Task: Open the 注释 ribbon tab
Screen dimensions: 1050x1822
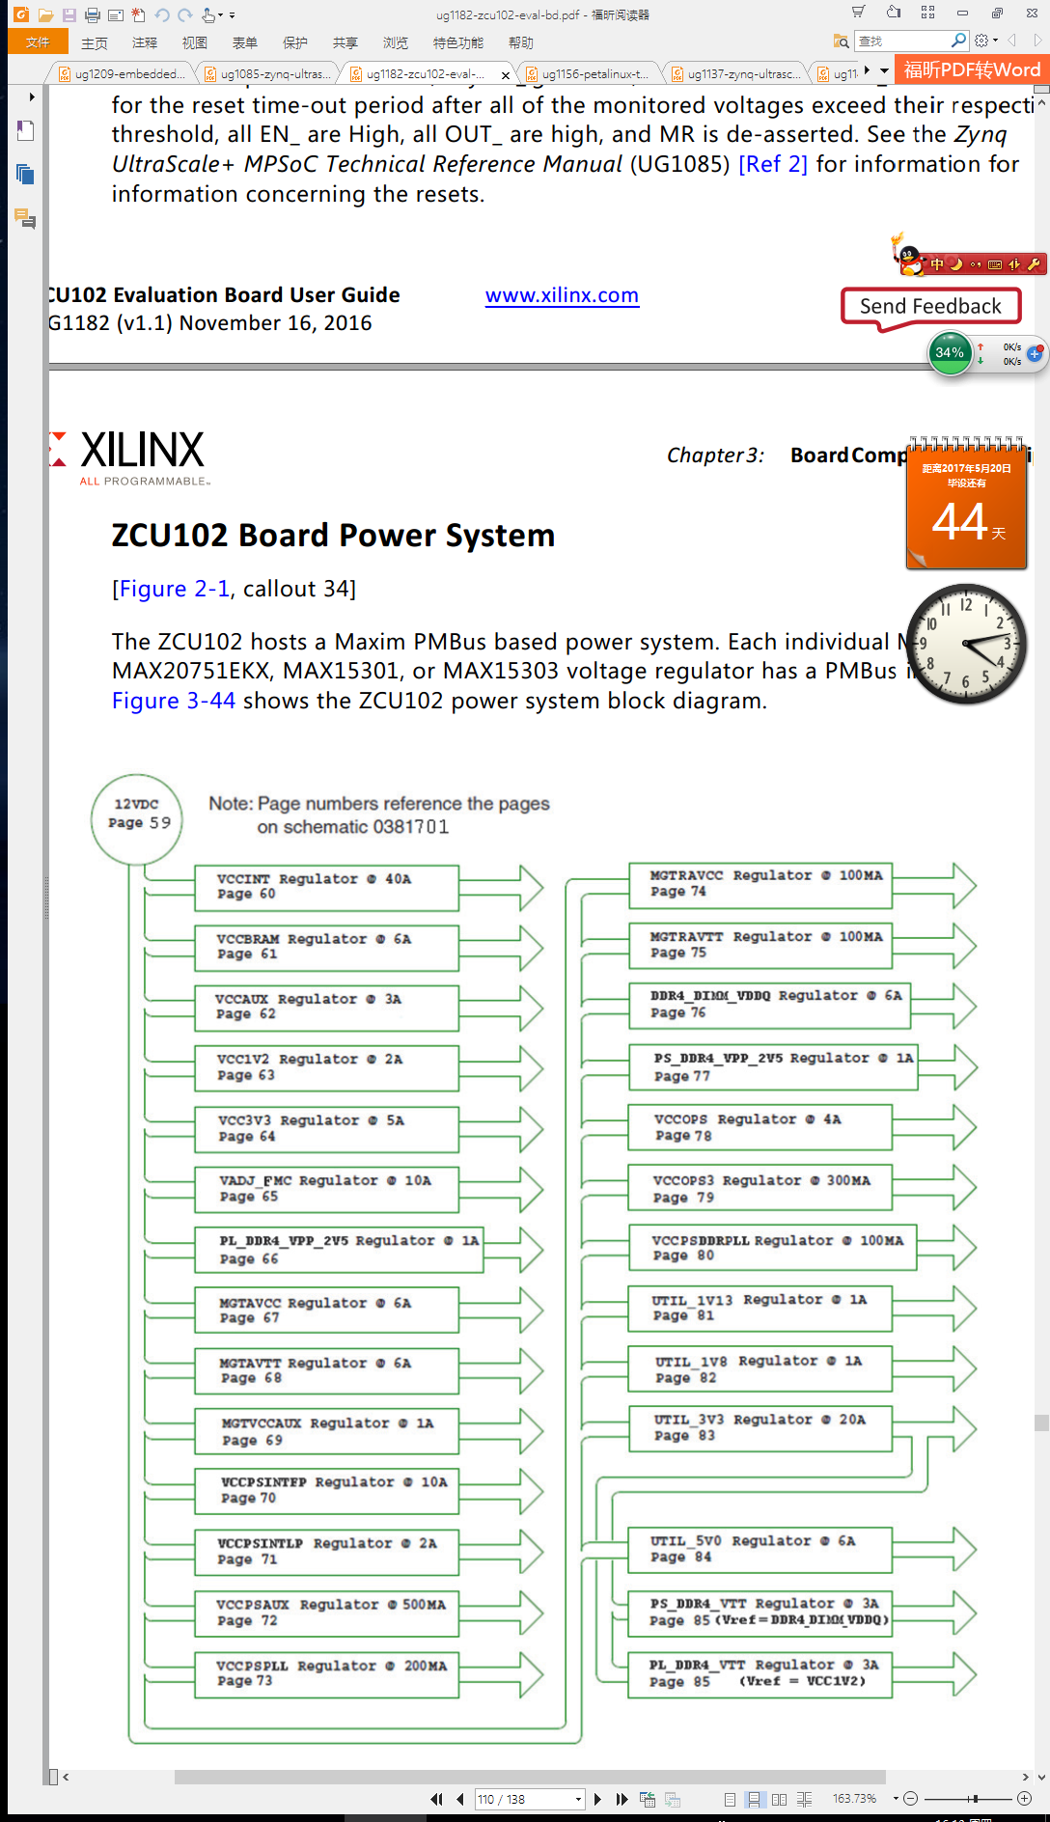Action: click(x=145, y=42)
